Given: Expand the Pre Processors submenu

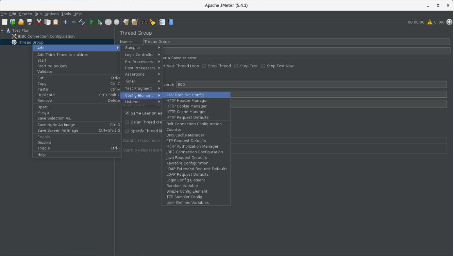Looking at the screenshot, I should click(x=141, y=62).
